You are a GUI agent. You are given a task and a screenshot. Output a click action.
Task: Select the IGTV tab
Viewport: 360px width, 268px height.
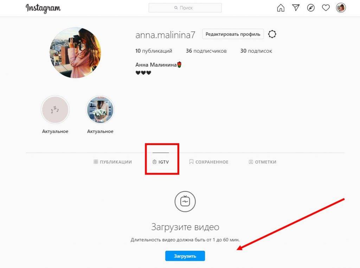pyautogui.click(x=161, y=162)
